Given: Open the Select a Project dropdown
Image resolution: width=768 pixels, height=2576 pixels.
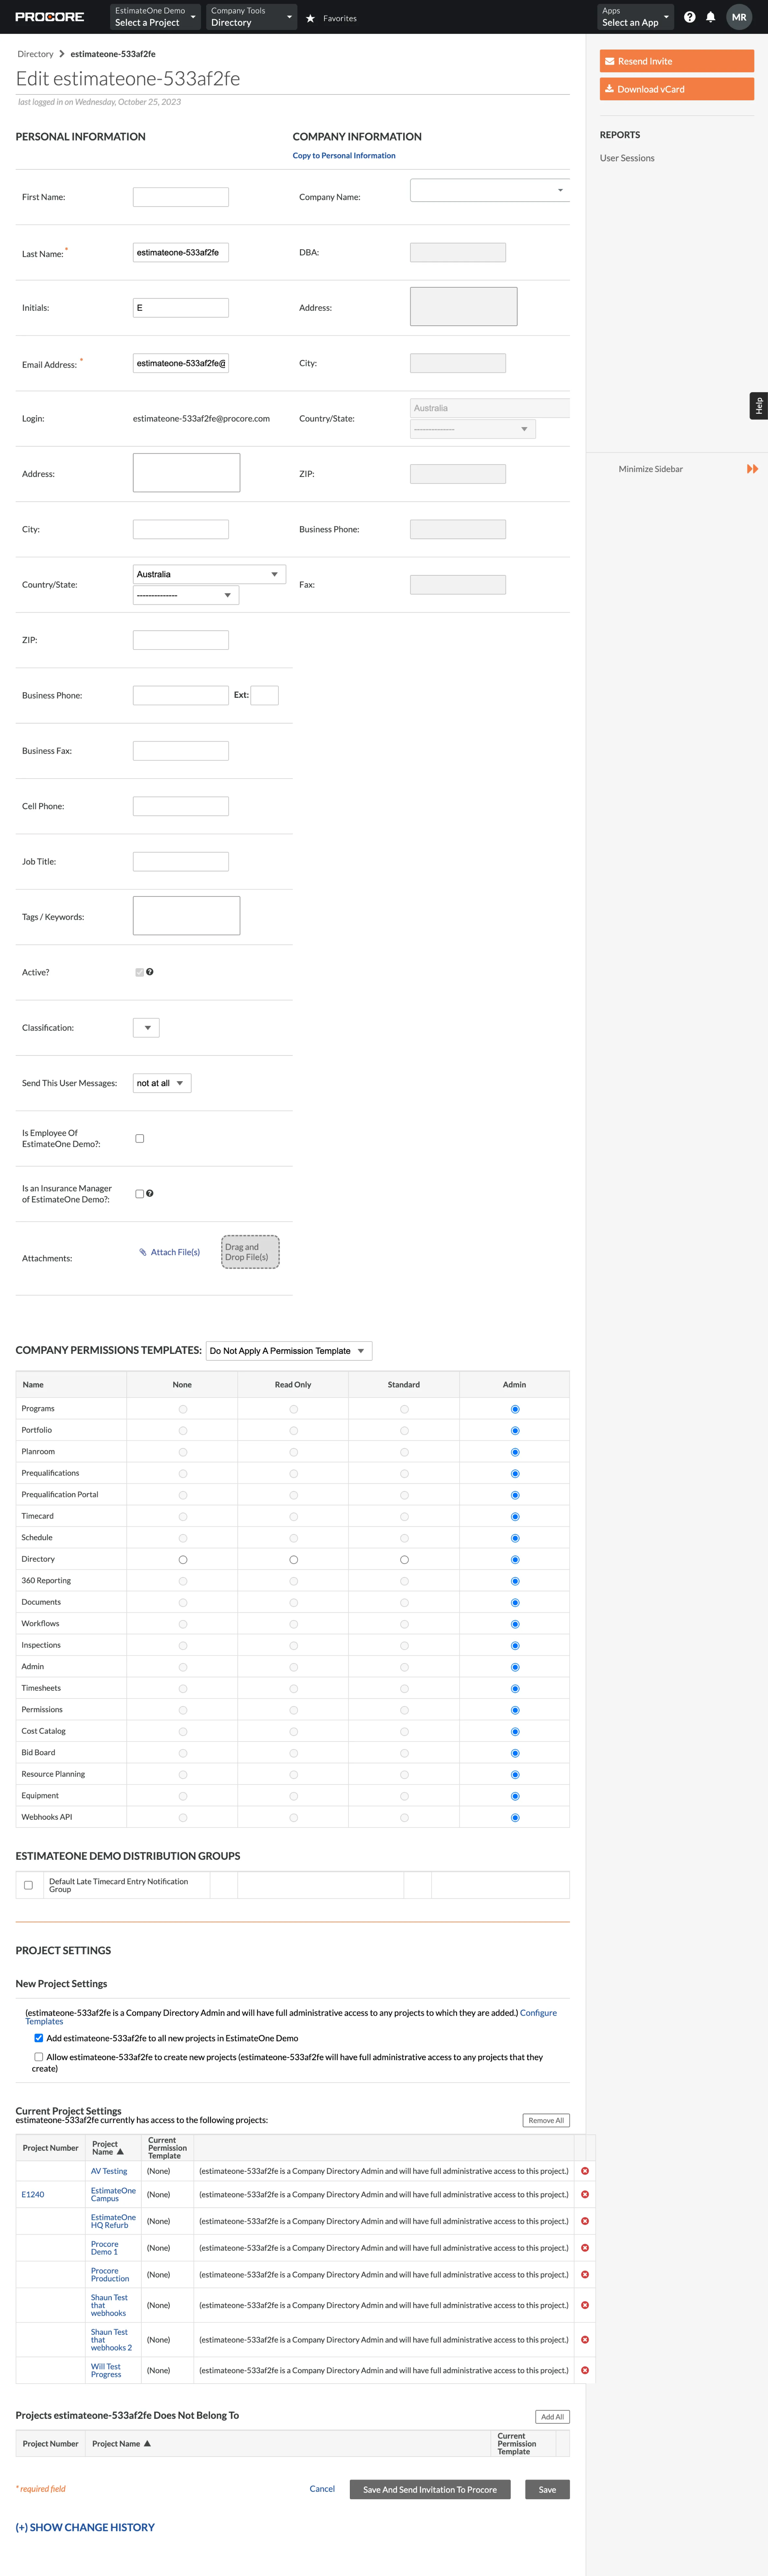Looking at the screenshot, I should click(x=155, y=17).
